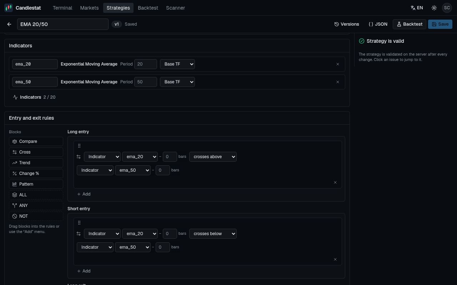Grab the Short entry rule drag handle
457x285 pixels.
79,223
